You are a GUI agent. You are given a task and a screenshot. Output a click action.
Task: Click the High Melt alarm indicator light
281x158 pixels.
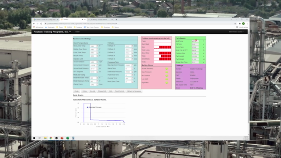166,83
